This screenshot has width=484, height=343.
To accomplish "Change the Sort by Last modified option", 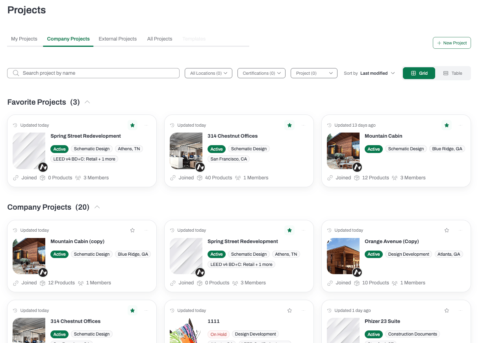I will click(377, 73).
